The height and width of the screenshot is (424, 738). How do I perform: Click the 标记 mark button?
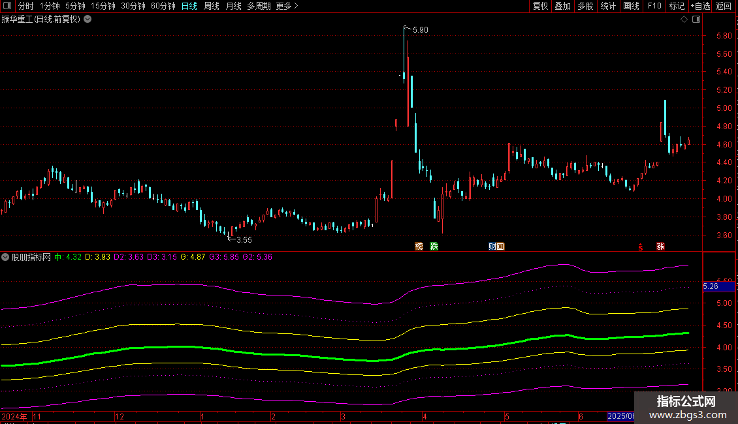coord(677,6)
